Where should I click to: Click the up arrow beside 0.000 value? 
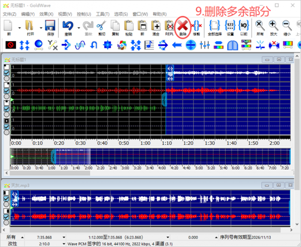point(216,237)
